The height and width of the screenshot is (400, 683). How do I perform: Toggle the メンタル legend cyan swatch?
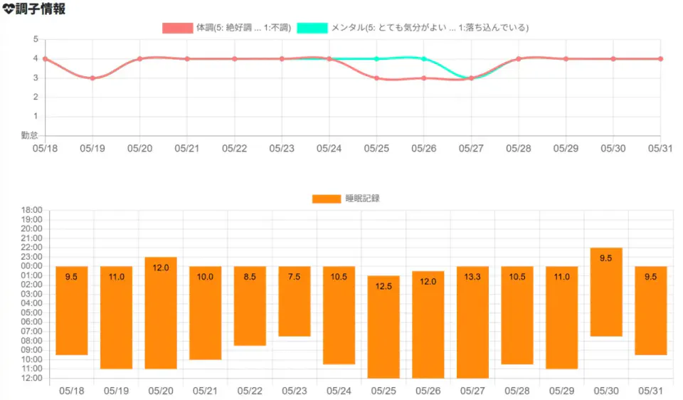click(312, 28)
